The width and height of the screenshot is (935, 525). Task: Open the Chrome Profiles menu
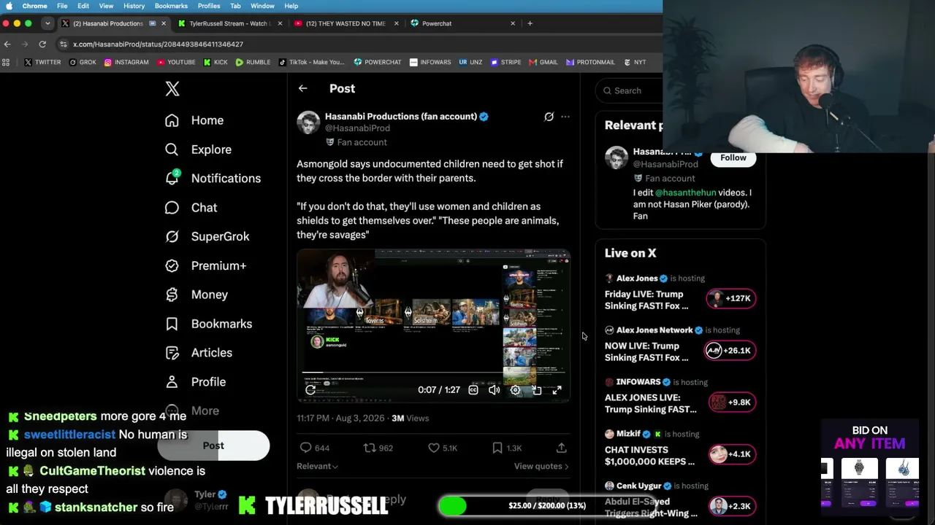pos(209,6)
